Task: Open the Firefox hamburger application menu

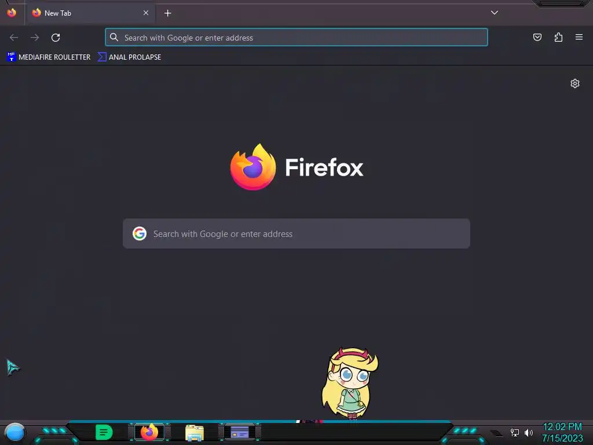Action: (579, 37)
